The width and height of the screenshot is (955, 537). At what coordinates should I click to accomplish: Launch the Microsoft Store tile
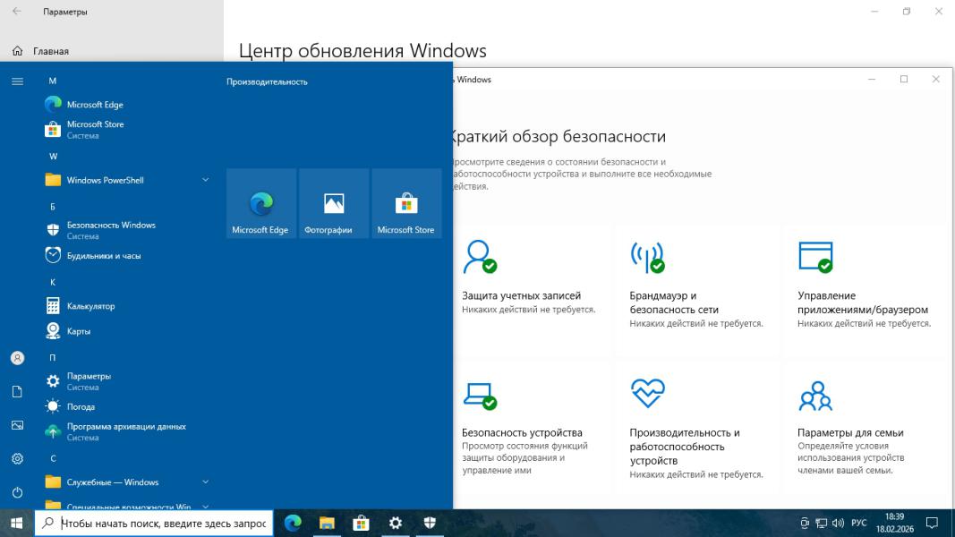406,203
